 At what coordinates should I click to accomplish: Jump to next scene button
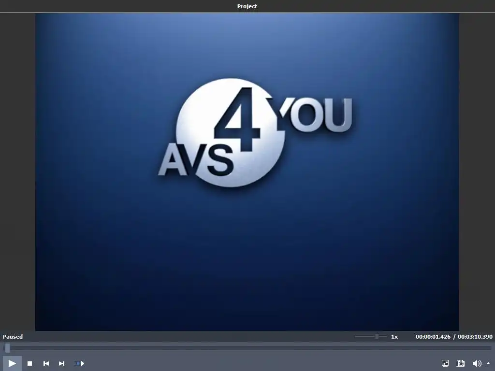click(x=79, y=363)
